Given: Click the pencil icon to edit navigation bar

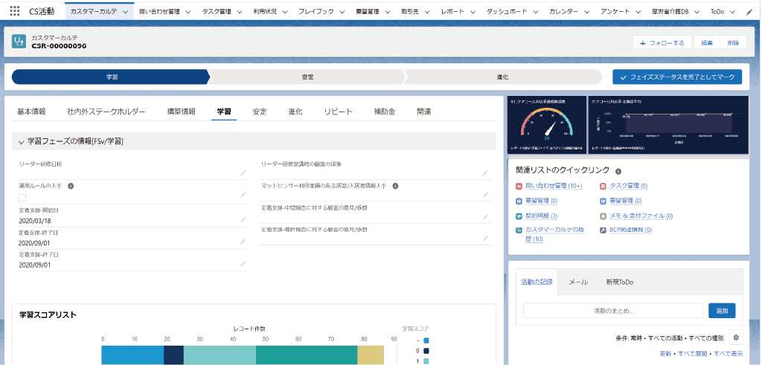Looking at the screenshot, I should pos(749,12).
